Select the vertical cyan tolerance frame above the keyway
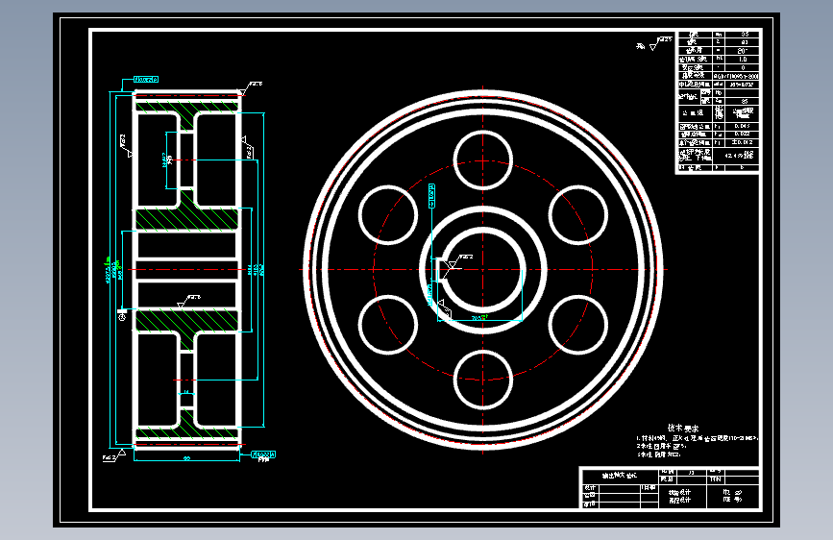This screenshot has width=833, height=540. click(x=431, y=196)
